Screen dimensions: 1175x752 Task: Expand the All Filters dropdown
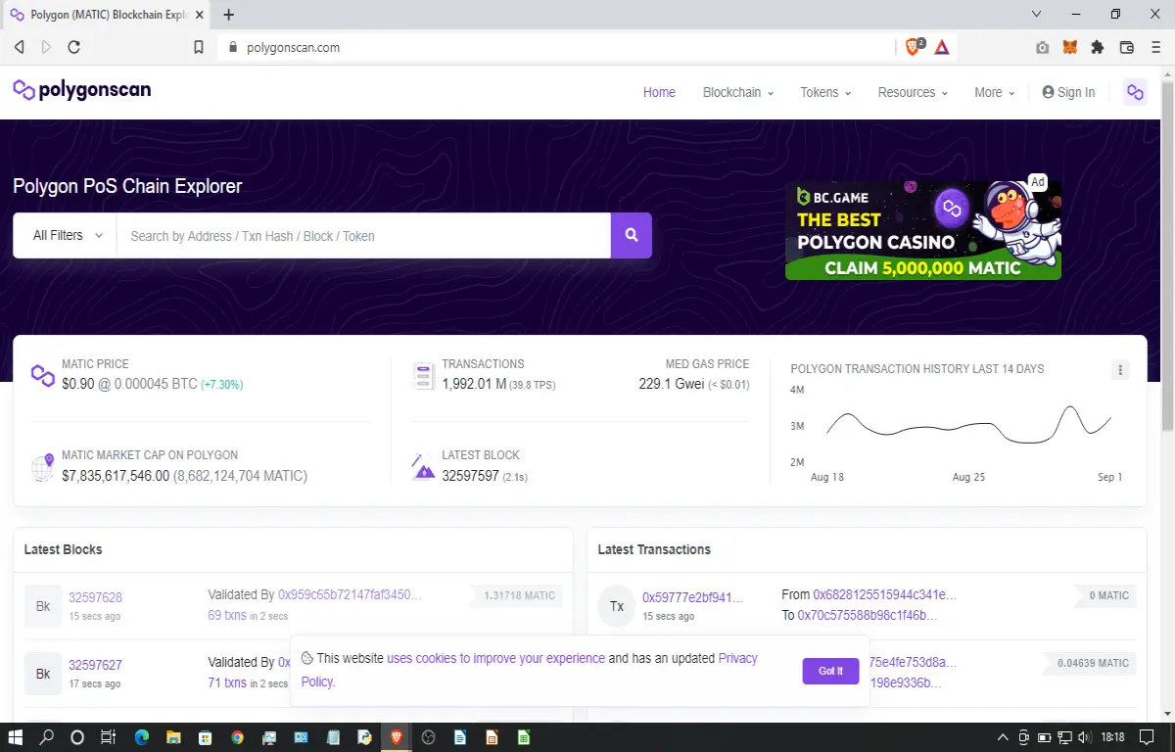click(x=66, y=235)
